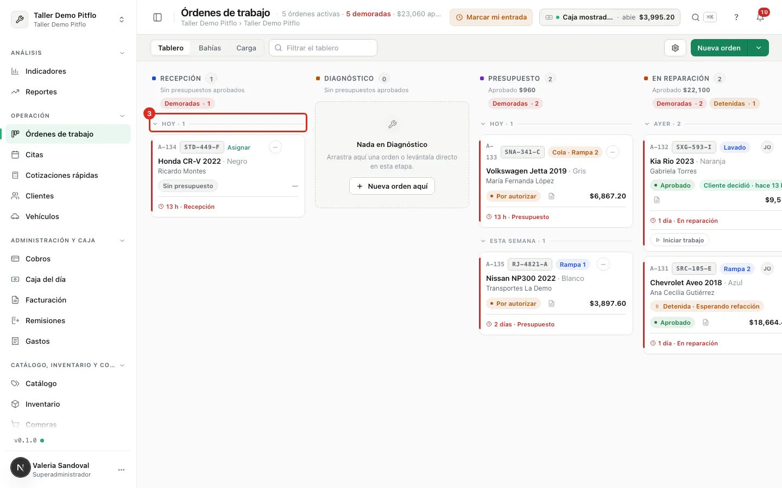
Task: Switch to the Bahías tab
Action: click(210, 48)
